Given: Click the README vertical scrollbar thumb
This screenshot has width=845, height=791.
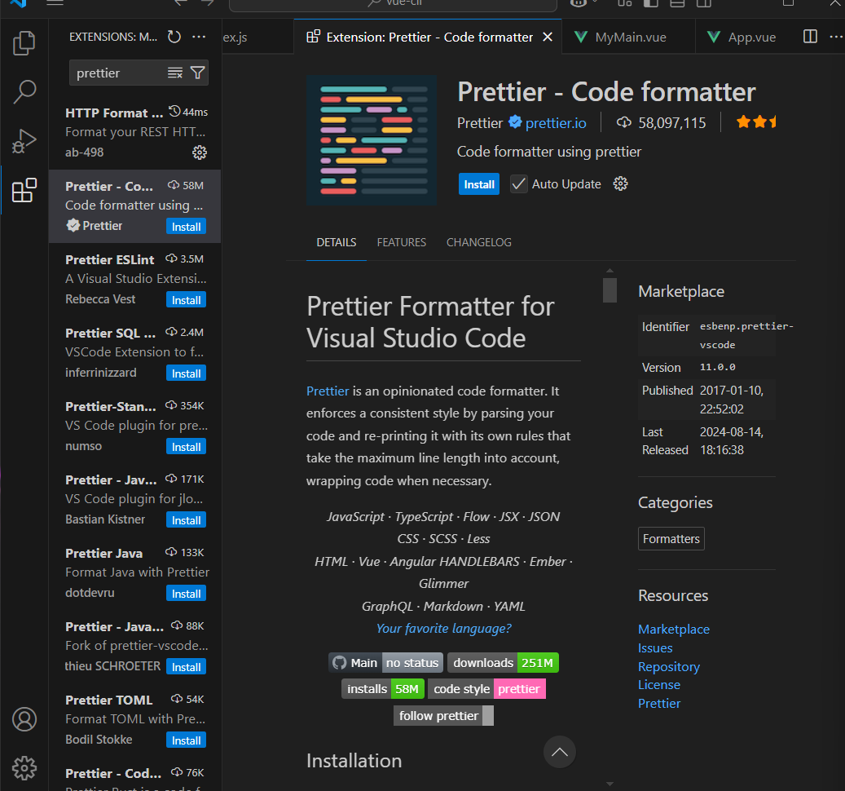Looking at the screenshot, I should tap(610, 289).
